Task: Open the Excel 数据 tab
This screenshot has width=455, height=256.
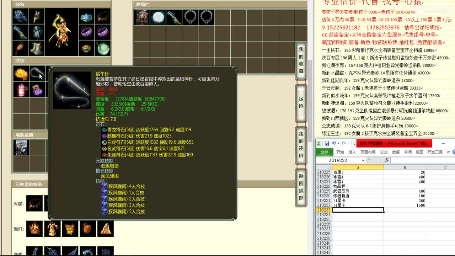Action: click(396, 152)
